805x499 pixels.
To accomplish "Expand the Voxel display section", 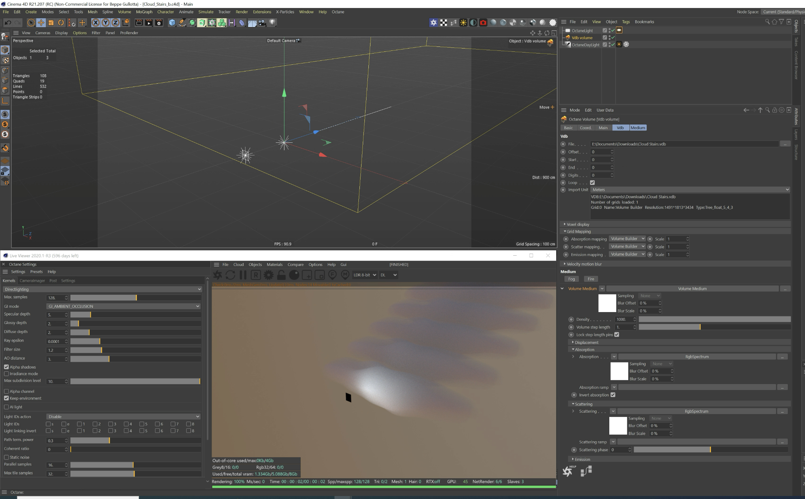I will coord(578,224).
